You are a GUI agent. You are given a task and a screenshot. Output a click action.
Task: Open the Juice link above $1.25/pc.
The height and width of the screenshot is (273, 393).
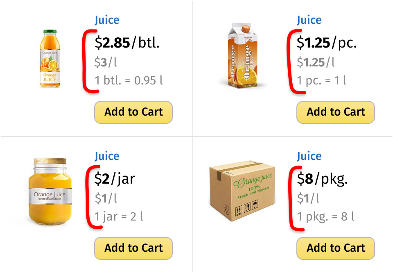click(309, 20)
